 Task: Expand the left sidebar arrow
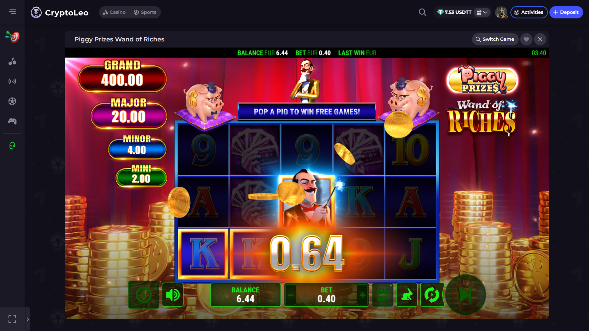[x=28, y=319]
